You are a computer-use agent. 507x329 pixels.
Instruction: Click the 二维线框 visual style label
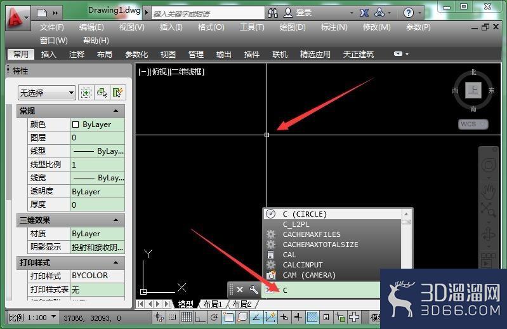pyautogui.click(x=188, y=72)
